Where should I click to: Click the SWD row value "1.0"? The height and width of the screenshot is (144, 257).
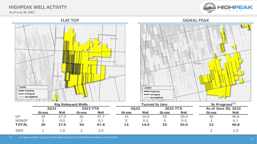[x=62, y=131]
